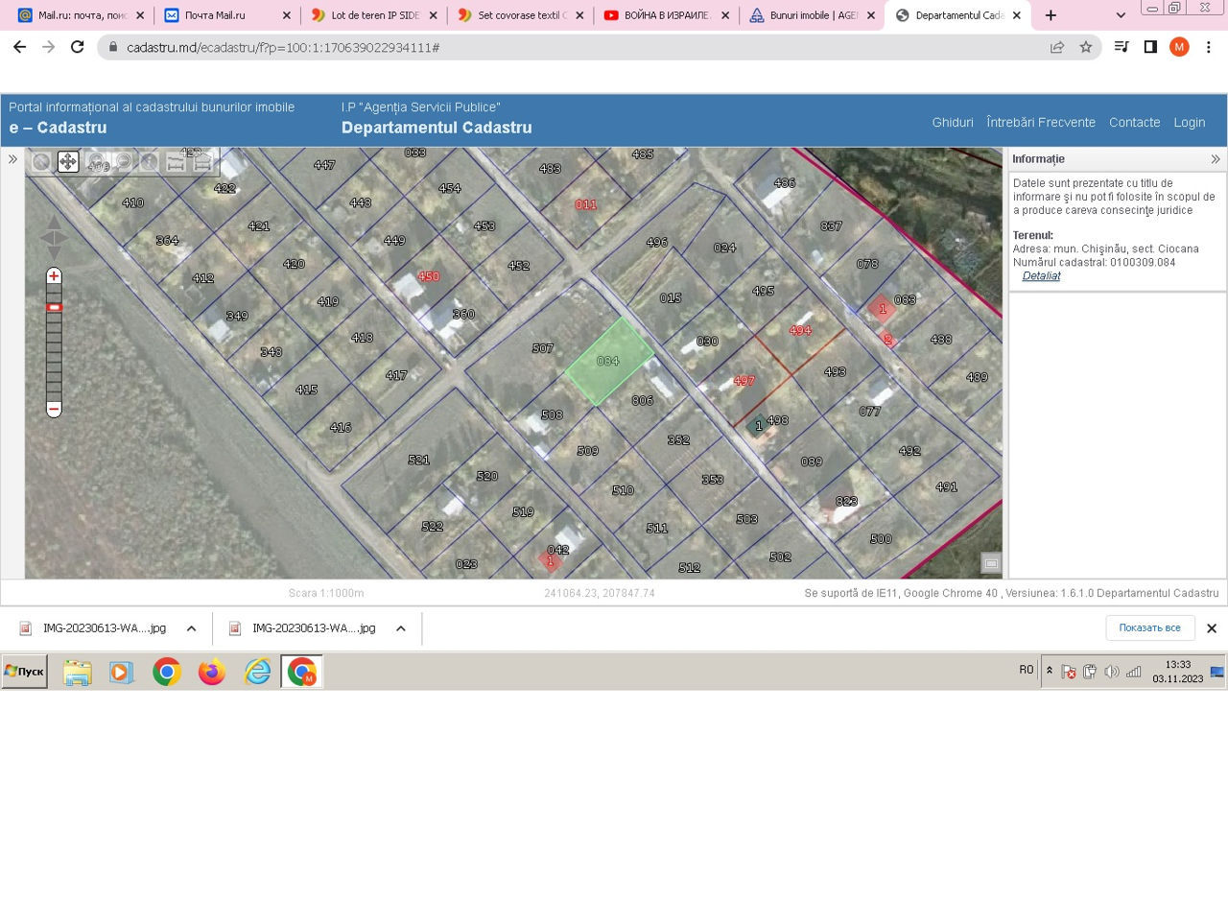Click the RO language indicator
Viewport: 1228px width, 899px height.
[x=1027, y=670]
